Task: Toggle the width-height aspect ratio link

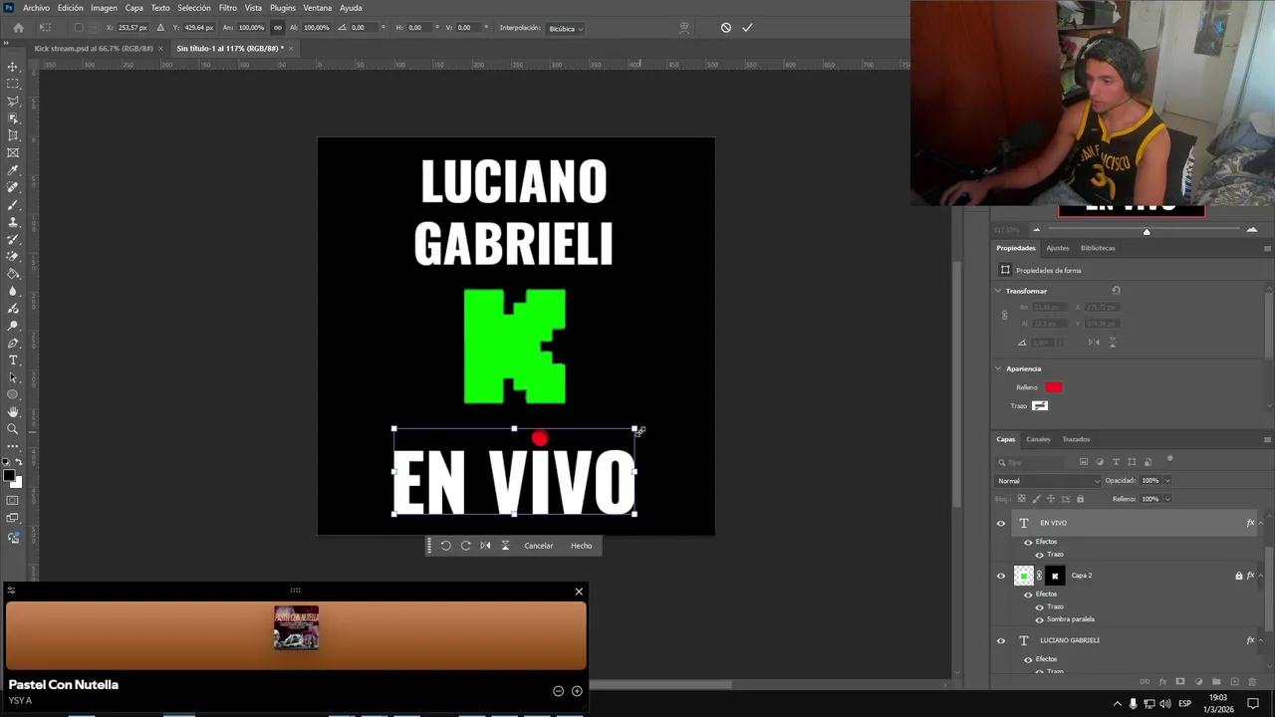Action: tap(277, 28)
